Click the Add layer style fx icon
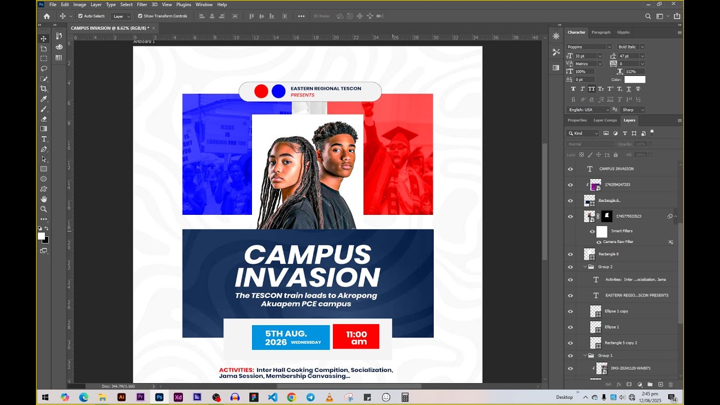The image size is (720, 405). [x=619, y=385]
